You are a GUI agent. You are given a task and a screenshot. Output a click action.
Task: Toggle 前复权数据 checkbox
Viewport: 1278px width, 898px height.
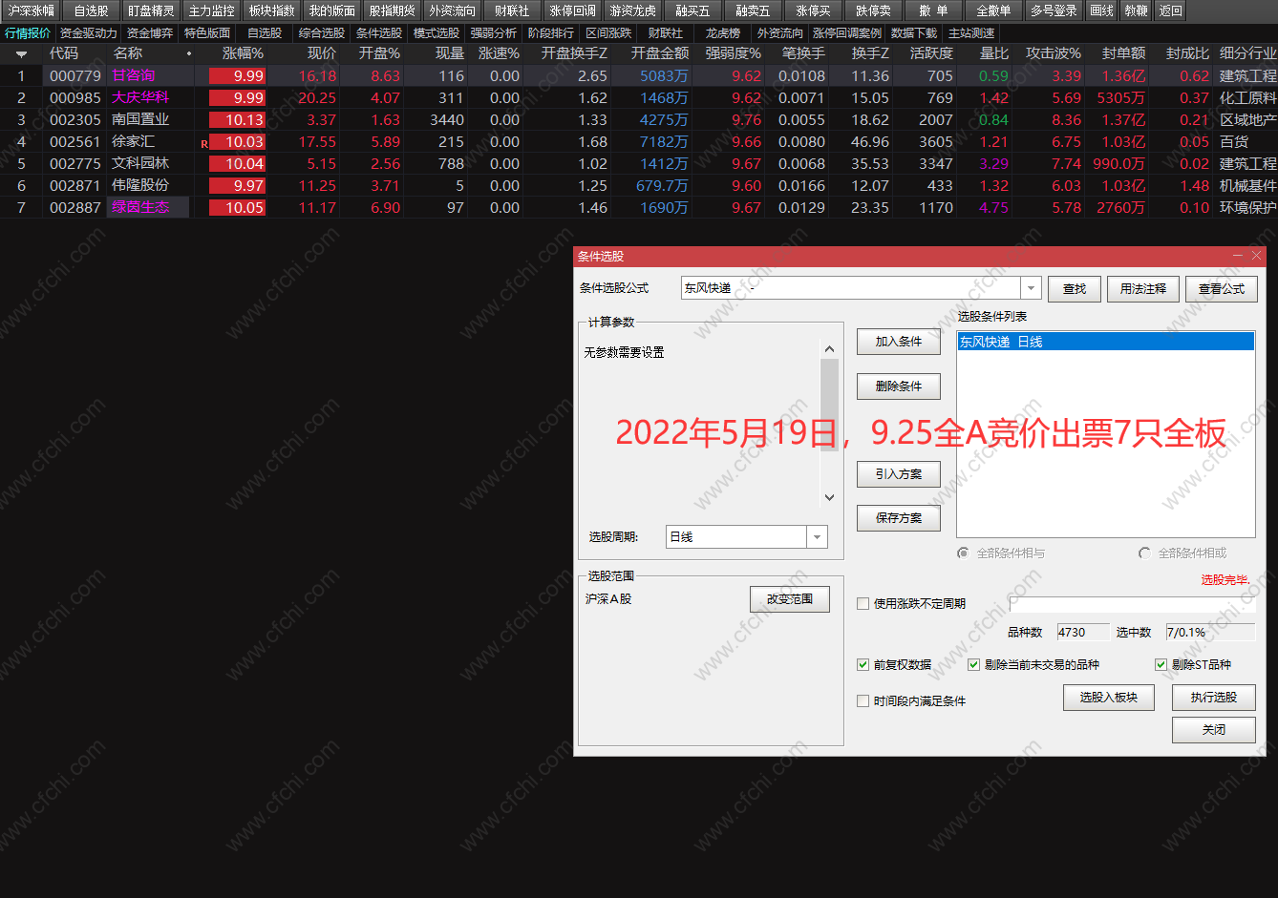(x=863, y=664)
